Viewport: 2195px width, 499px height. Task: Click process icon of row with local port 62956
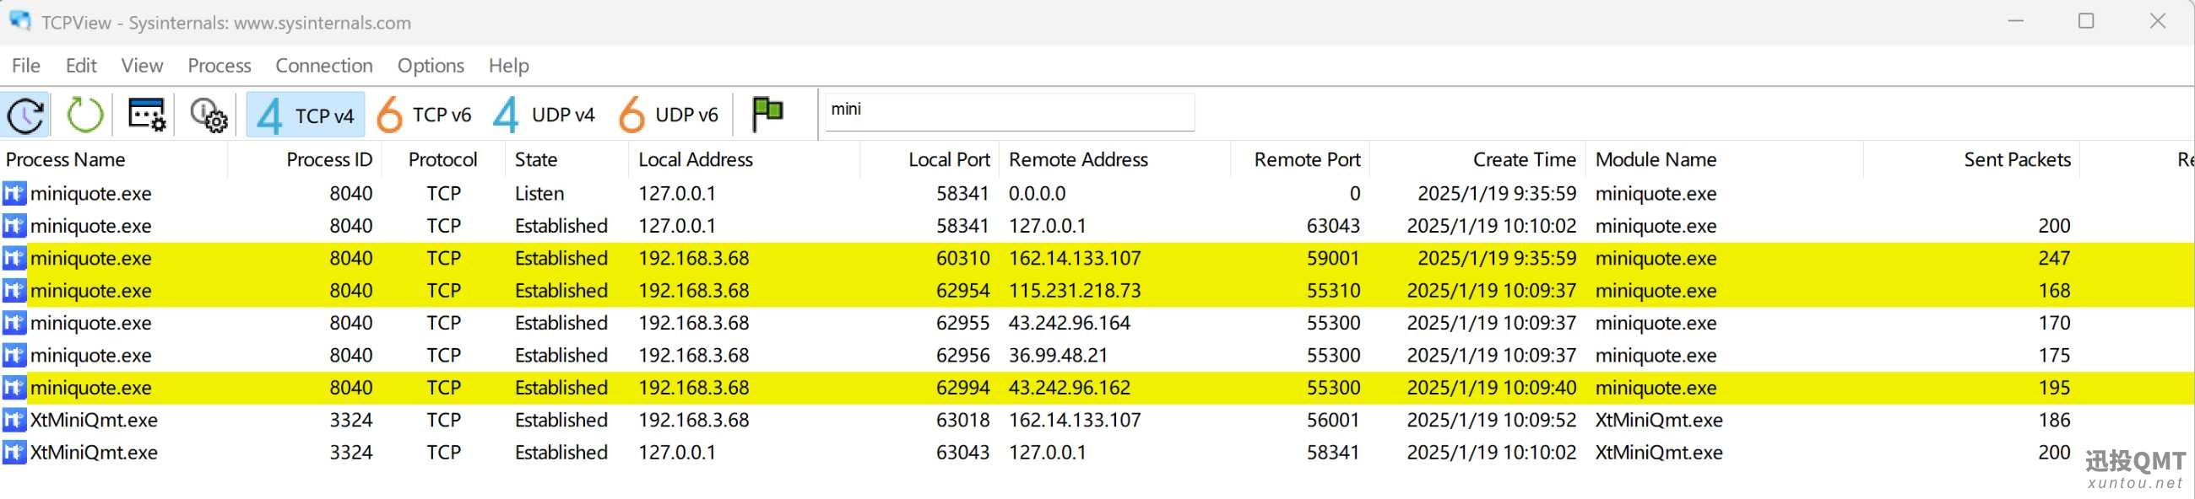tap(14, 356)
